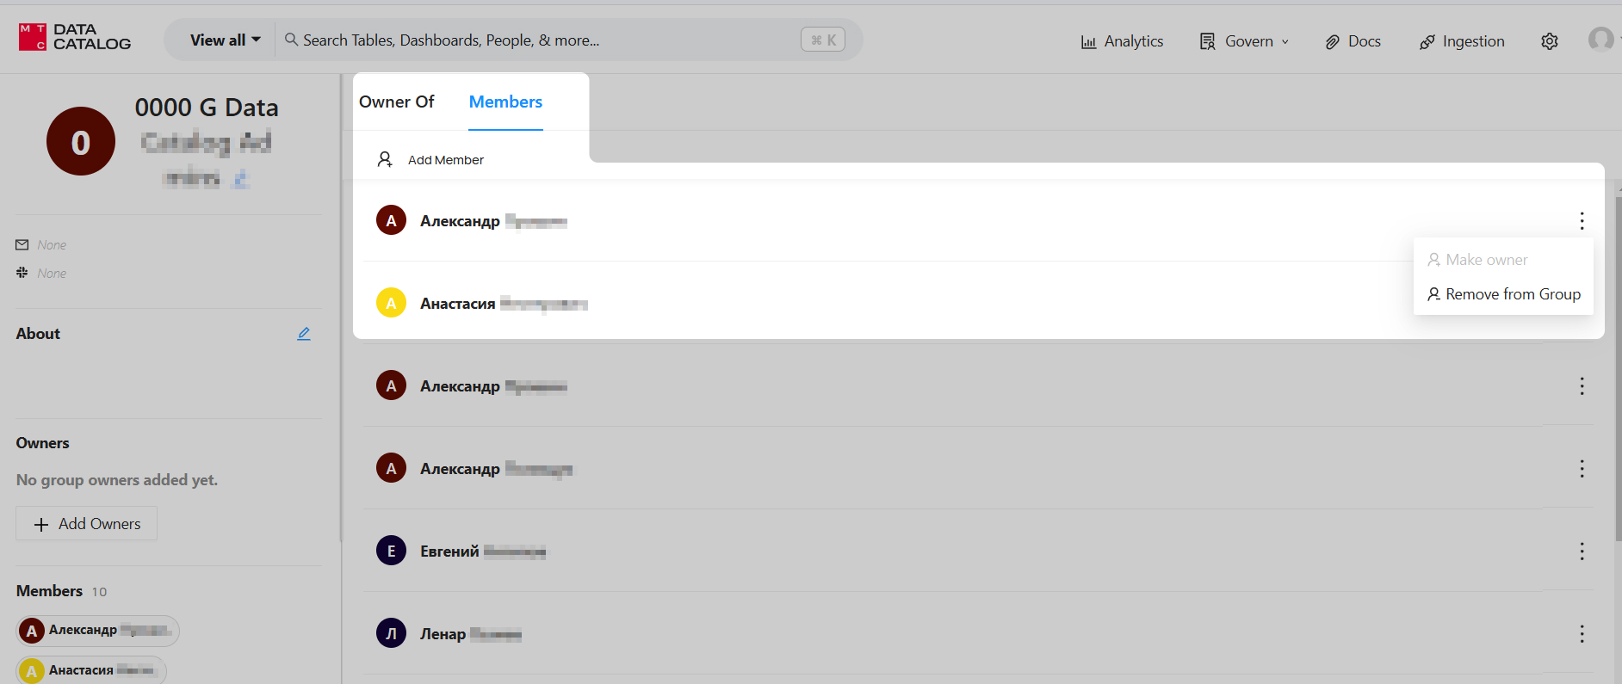Choose Make owner from context menu
Screen dimensions: 1622x684
(x=1477, y=260)
